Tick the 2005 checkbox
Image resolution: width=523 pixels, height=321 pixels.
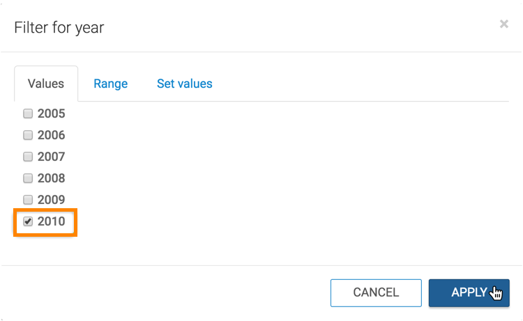(x=28, y=113)
